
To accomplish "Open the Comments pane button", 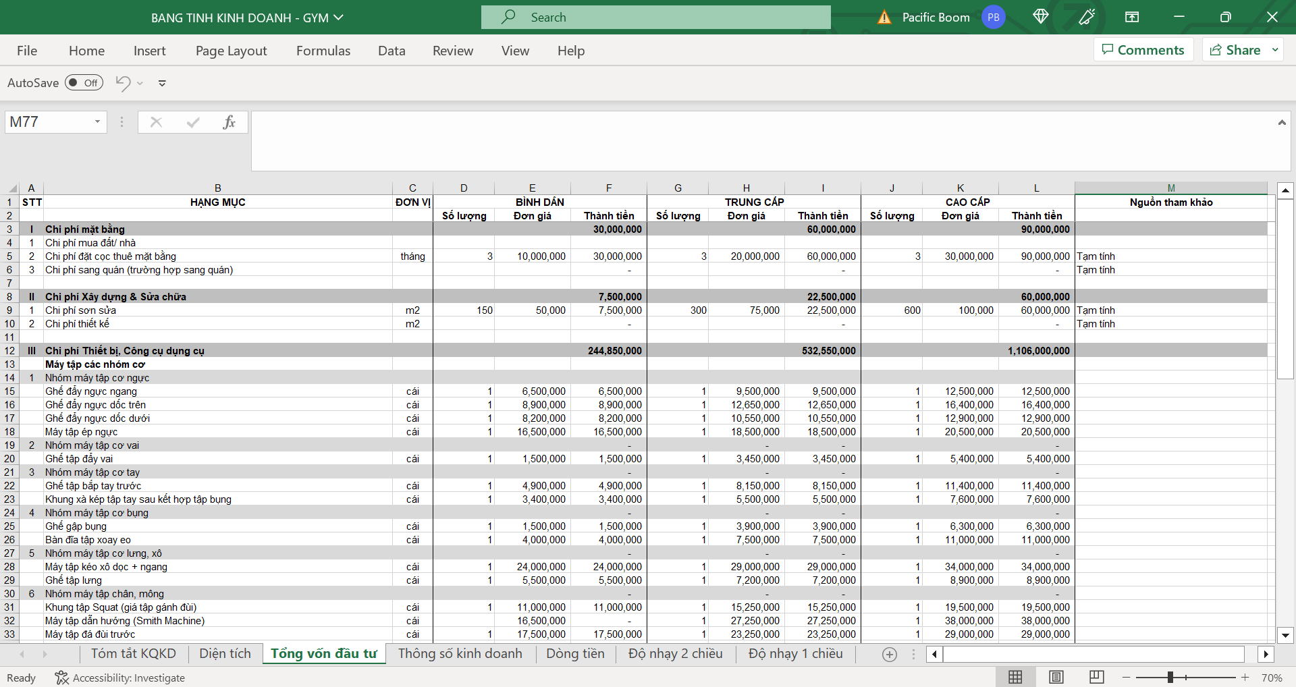I will 1143,50.
